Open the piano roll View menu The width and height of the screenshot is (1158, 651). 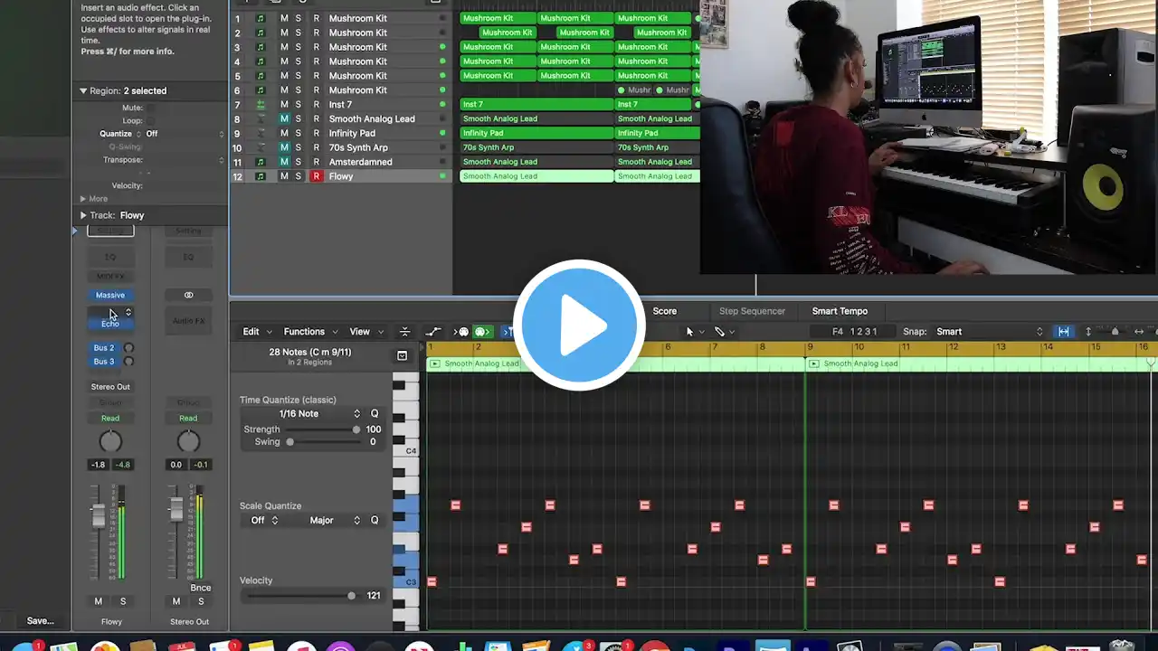pyautogui.click(x=365, y=332)
